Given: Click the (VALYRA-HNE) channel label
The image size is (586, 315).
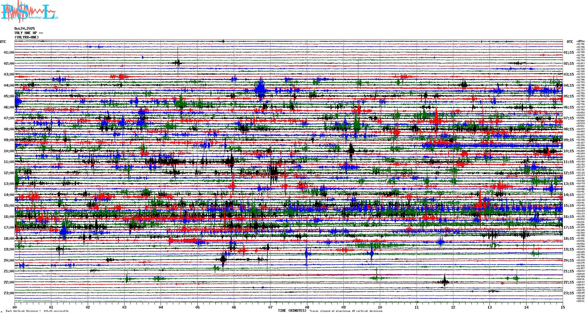Looking at the screenshot, I should [x=27, y=37].
